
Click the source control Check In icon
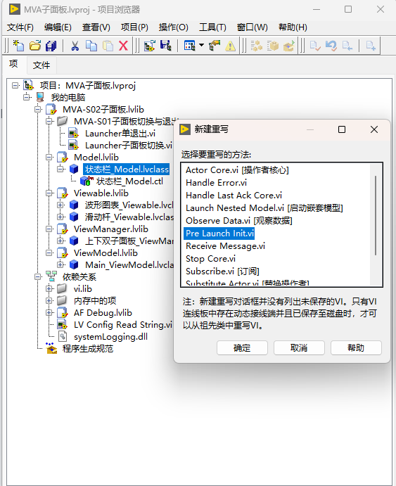[315, 46]
